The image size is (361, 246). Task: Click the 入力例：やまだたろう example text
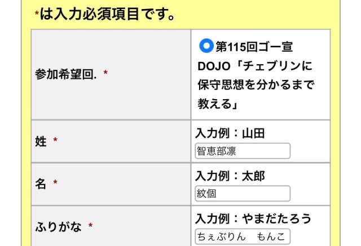[253, 218]
